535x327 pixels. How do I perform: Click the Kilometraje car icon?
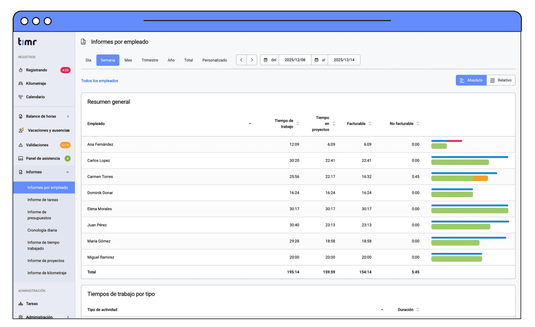tap(21, 83)
